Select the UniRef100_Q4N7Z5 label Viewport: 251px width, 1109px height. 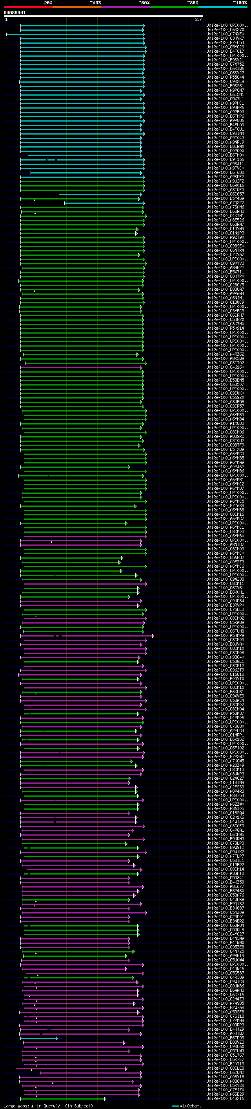pyautogui.click(x=225, y=951)
